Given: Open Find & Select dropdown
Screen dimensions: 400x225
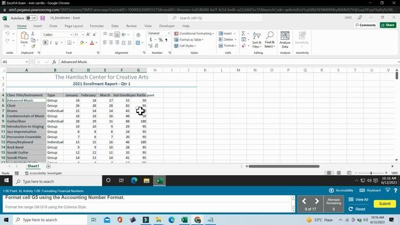Looking at the screenshot, I should [x=269, y=40].
